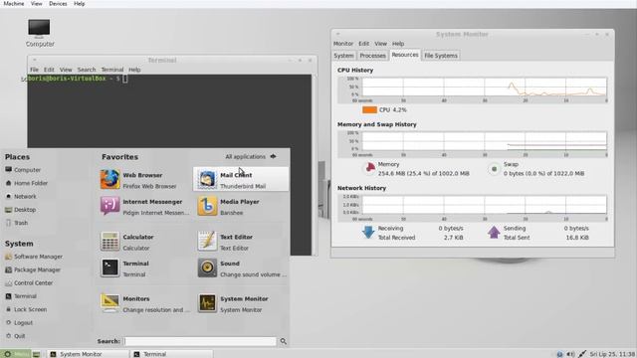Viewport: 637px width, 358px height.
Task: Open Pidgin Internet Messenger icon
Action: click(x=110, y=206)
